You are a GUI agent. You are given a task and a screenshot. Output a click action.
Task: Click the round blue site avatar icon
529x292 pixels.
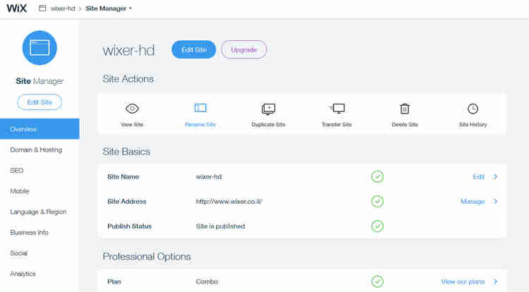[x=39, y=47]
